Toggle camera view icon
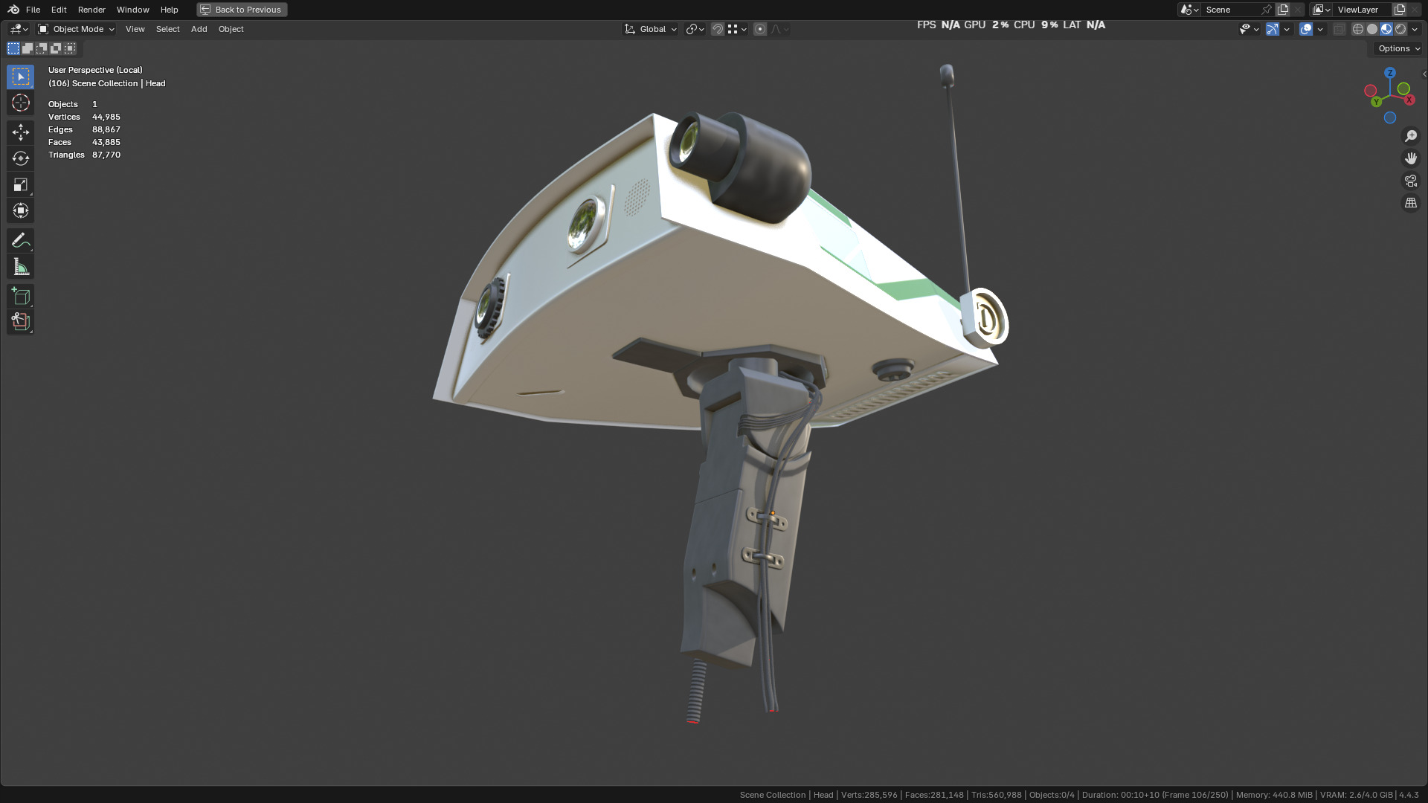Screen dimensions: 1428x803 (x=1411, y=181)
